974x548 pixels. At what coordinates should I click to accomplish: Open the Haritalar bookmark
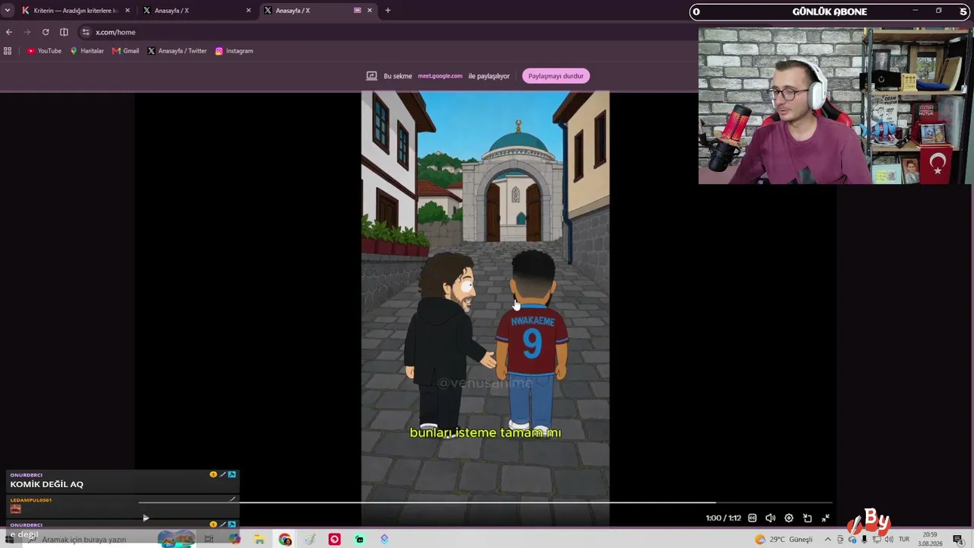pos(87,51)
